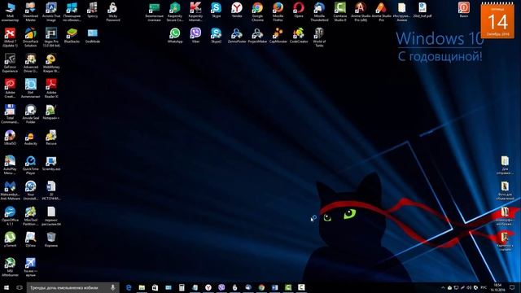Viewport: 521px width, 293px height.
Task: Expand the hidden system tray icons chevron
Action: click(x=443, y=287)
